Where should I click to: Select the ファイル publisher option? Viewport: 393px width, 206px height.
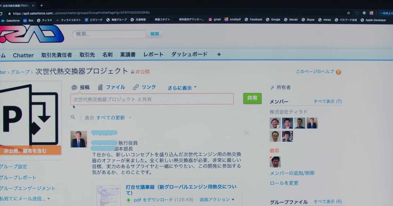pos(111,87)
